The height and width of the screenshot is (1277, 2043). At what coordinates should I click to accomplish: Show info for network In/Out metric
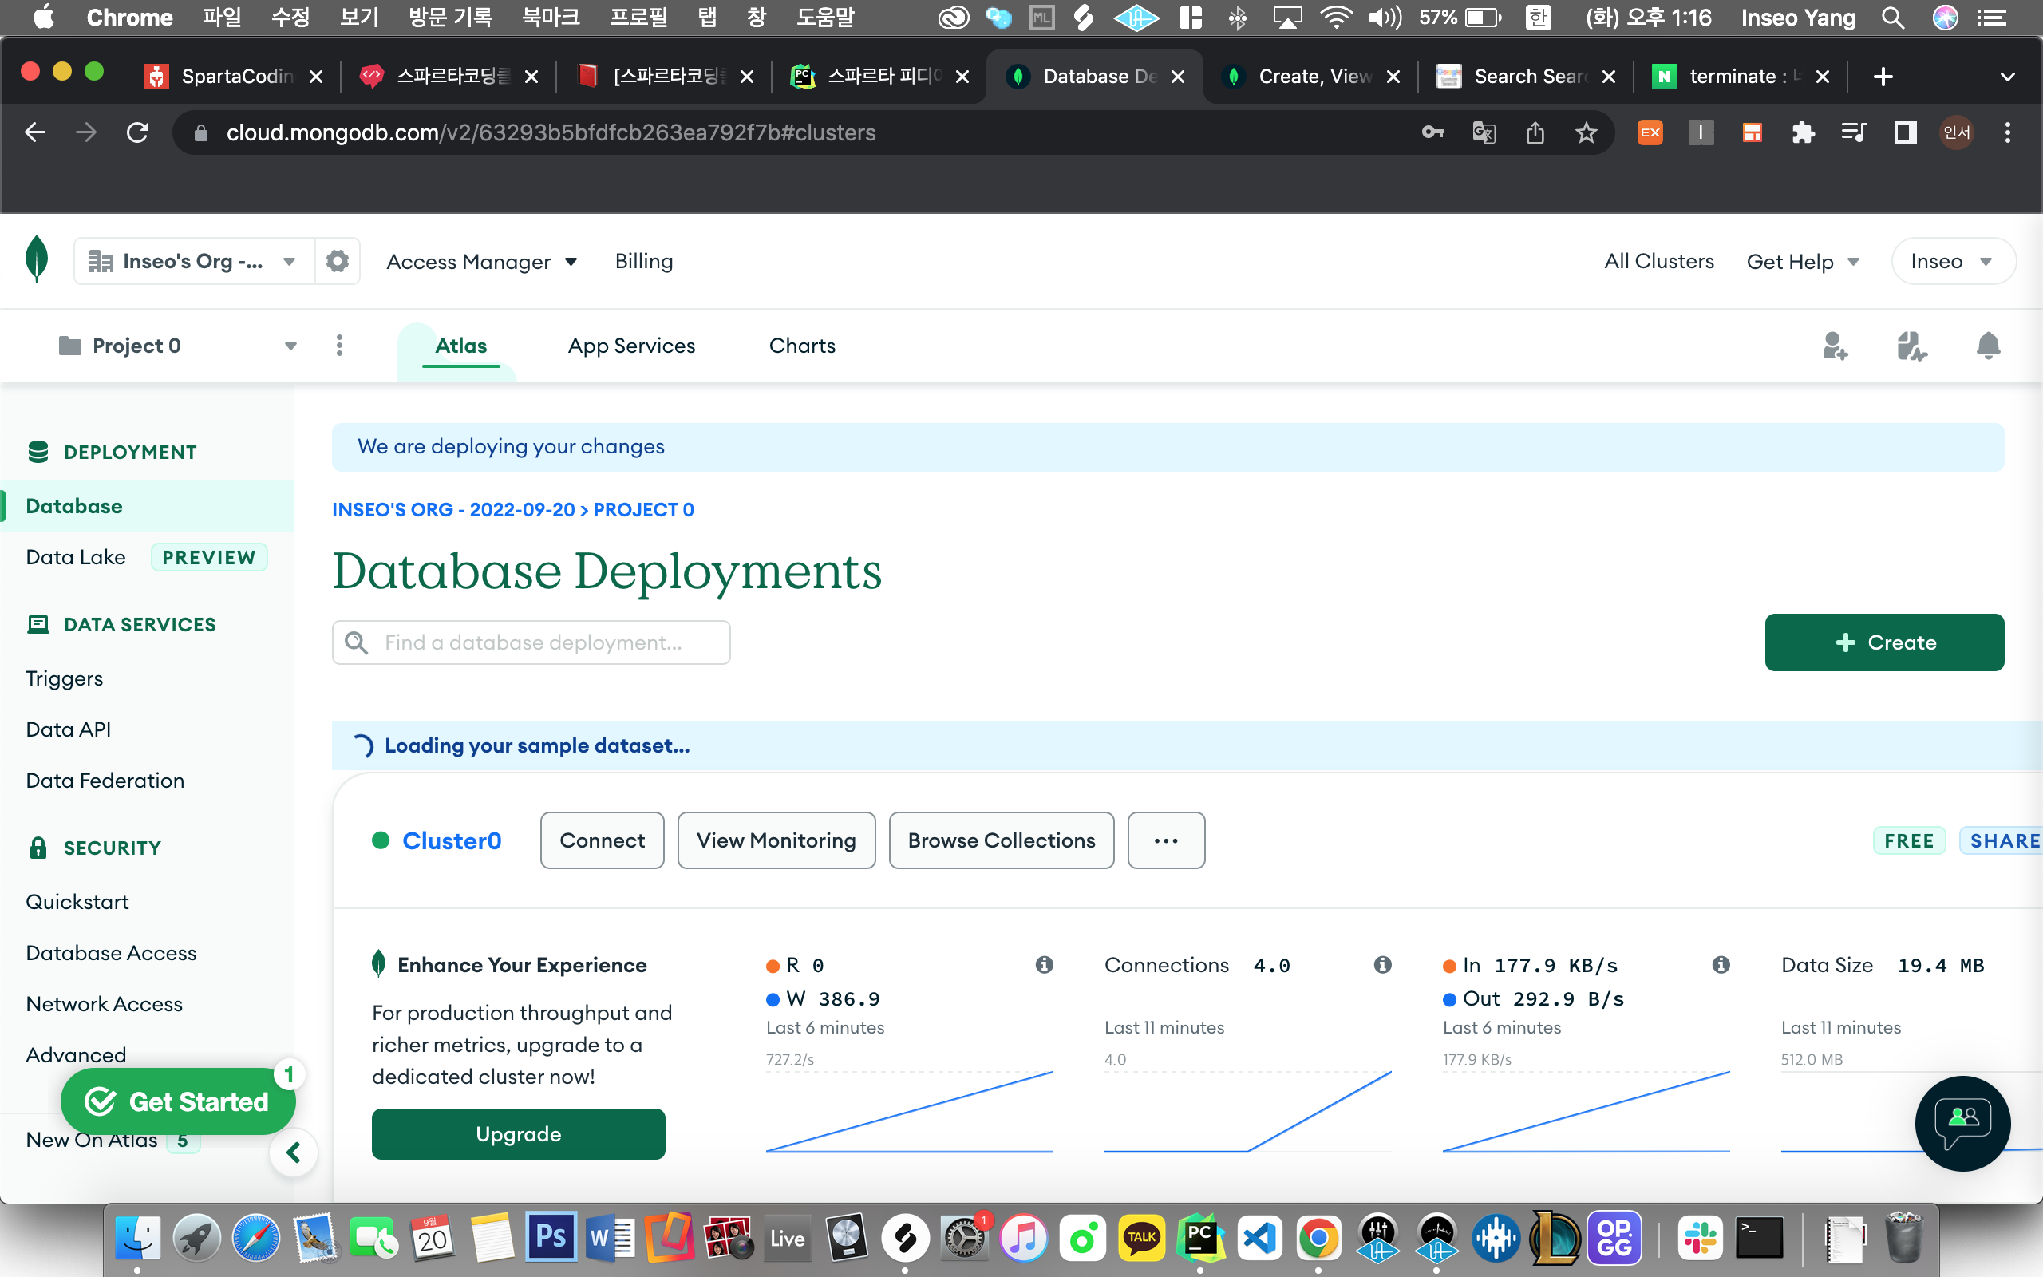point(1721,964)
